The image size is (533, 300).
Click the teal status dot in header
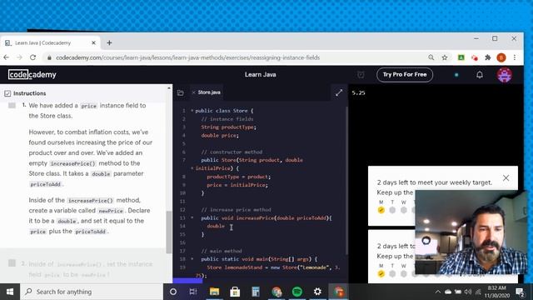point(456,75)
